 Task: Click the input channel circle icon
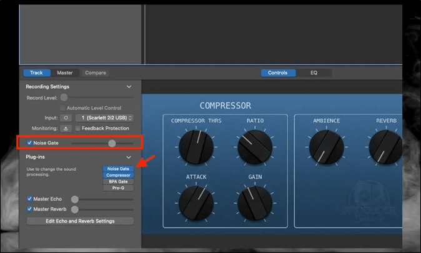[66, 118]
